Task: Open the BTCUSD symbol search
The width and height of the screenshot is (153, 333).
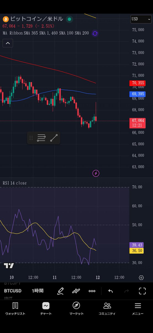Action: point(13,291)
